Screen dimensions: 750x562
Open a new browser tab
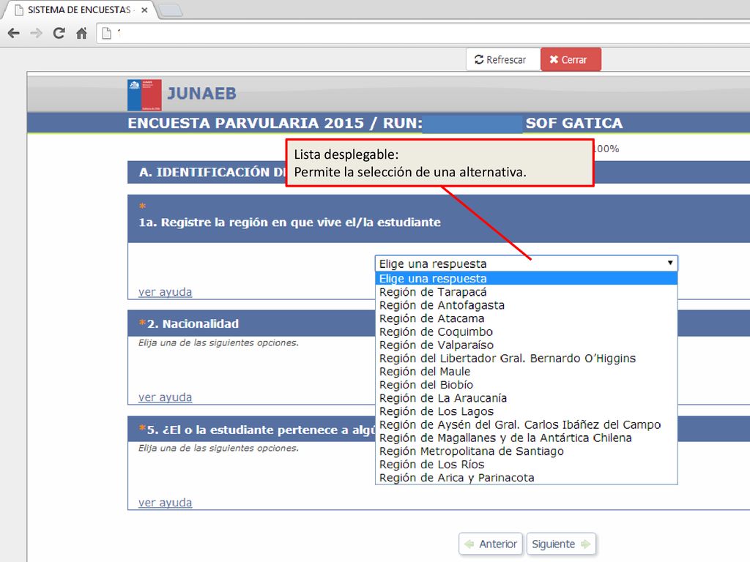tap(170, 10)
